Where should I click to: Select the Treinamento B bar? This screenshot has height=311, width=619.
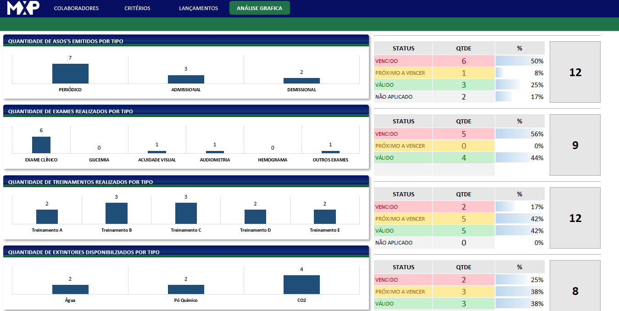tap(117, 213)
